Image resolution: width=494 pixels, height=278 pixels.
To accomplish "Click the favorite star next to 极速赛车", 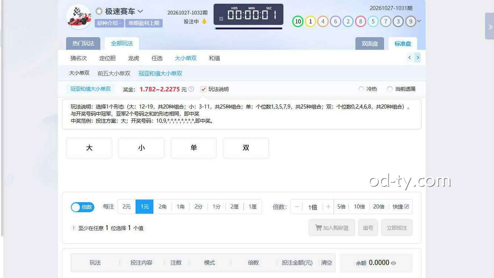I will (99, 11).
